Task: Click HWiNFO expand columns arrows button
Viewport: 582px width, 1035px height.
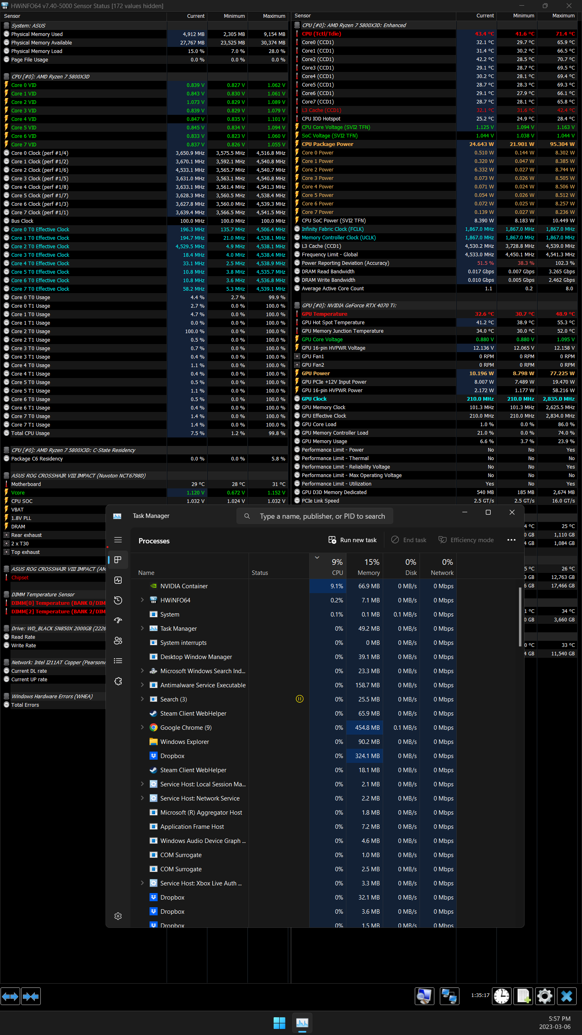Action: point(10,997)
